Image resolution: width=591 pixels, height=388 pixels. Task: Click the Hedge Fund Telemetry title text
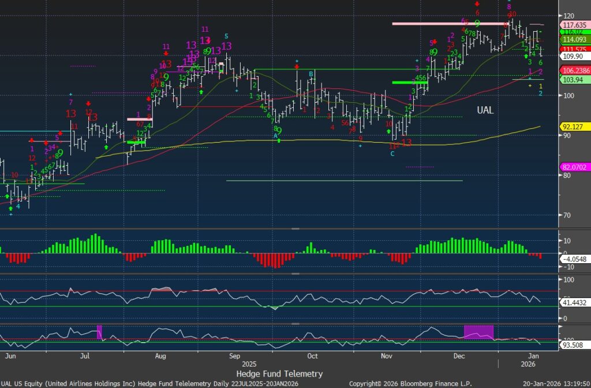point(279,374)
